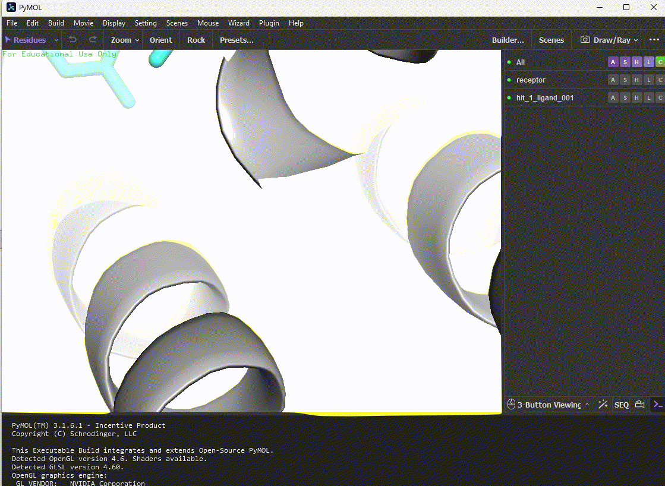Open Action (A) menu for All
665x486 pixels.
coord(613,62)
